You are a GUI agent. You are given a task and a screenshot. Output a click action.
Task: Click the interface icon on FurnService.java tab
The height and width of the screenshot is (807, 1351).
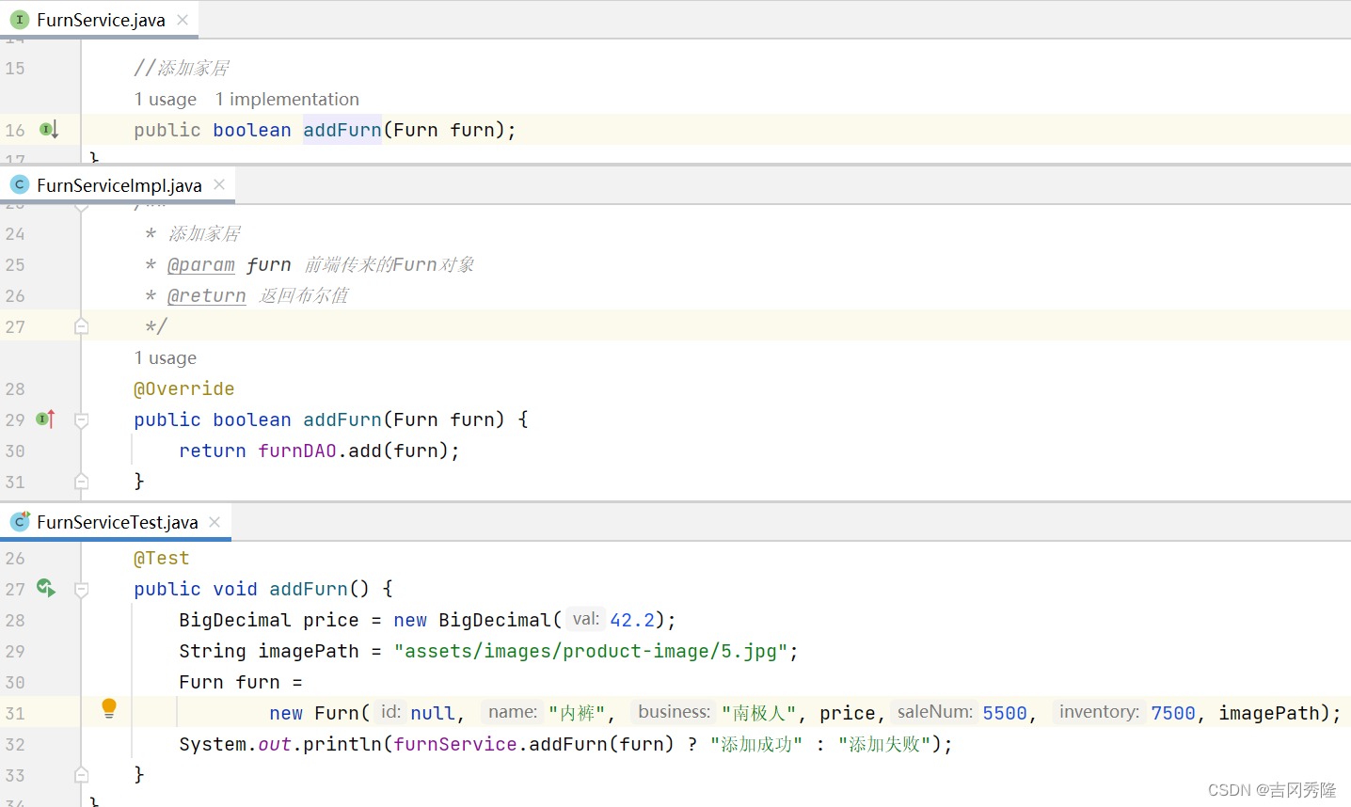click(19, 20)
